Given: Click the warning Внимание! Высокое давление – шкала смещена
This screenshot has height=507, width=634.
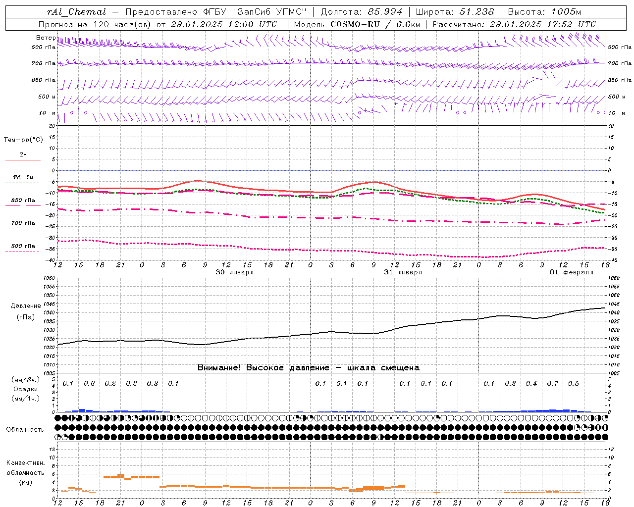Looking at the screenshot, I should [309, 368].
